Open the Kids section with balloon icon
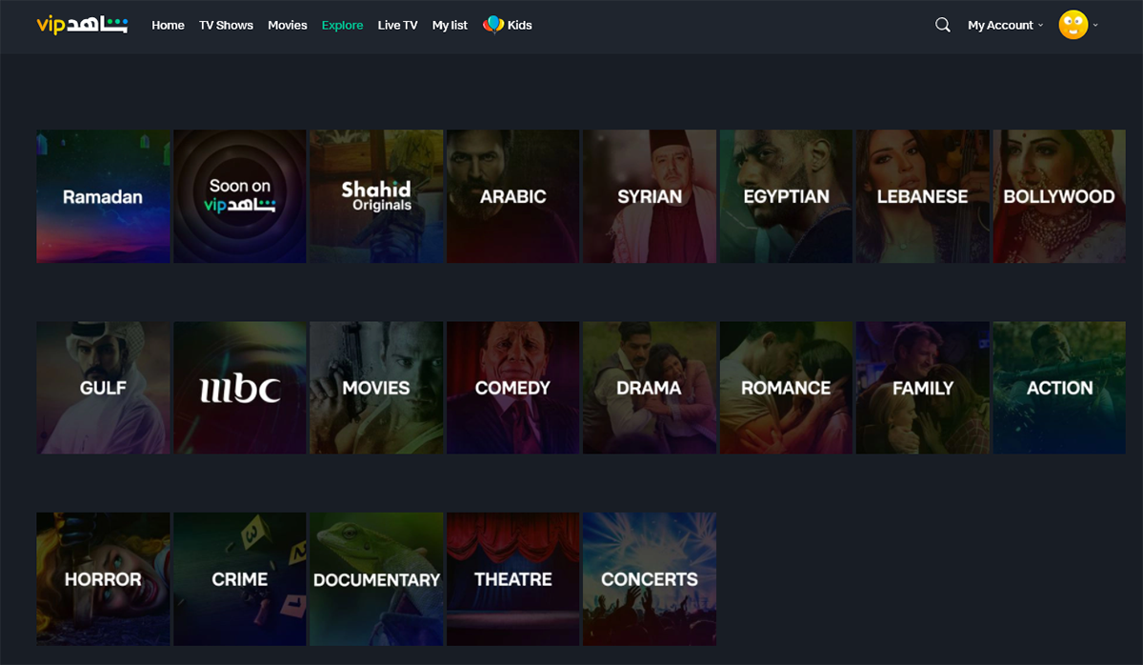This screenshot has height=665, width=1143. [508, 26]
